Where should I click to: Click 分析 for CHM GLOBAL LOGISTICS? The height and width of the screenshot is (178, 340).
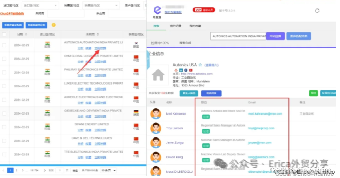[80, 62]
